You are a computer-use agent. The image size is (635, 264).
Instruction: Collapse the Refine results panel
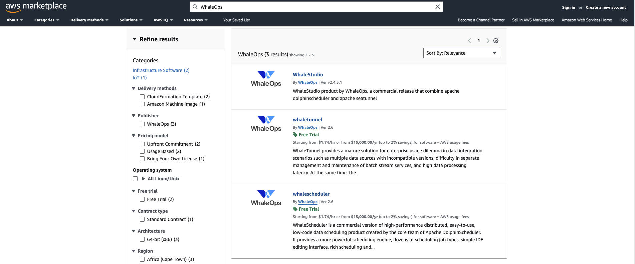pos(135,39)
